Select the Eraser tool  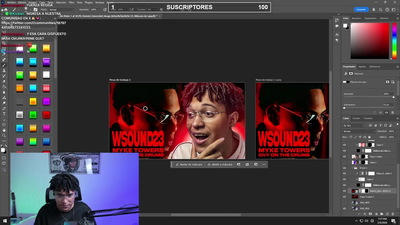[x=4, y=81]
